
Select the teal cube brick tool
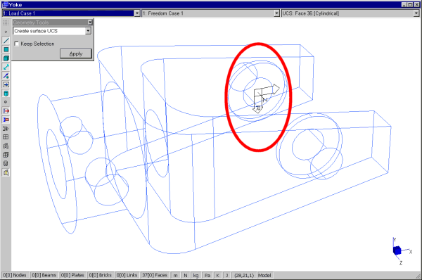pos(6,58)
